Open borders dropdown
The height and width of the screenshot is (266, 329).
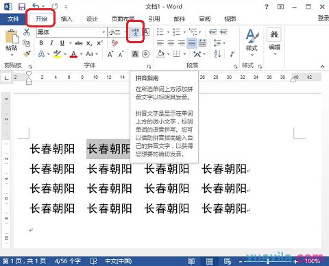[x=184, y=54]
